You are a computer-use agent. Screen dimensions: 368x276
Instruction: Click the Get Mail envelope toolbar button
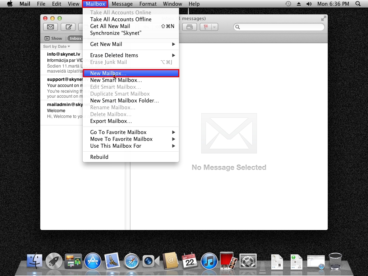[50, 27]
